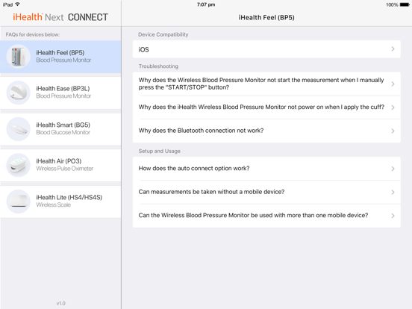Viewport: 412px width, 309px height.
Task: Select iHealth Air (PO3) in device list
Action: [60, 165]
